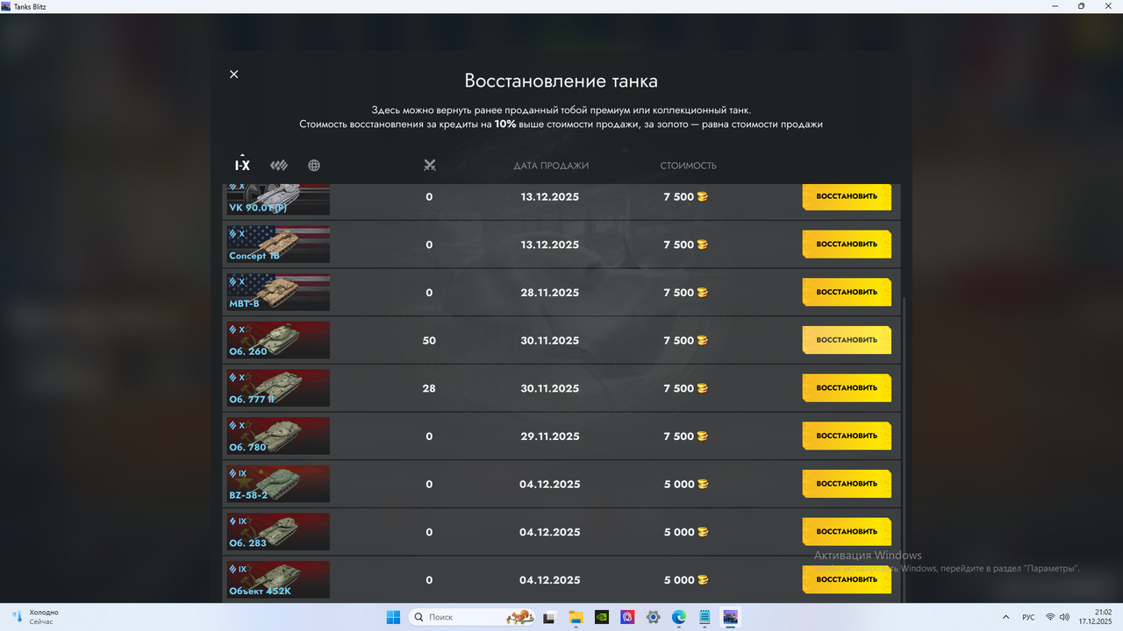Viewport: 1123px width, 631px height.
Task: Restore the Об. 260 tank
Action: (x=847, y=340)
